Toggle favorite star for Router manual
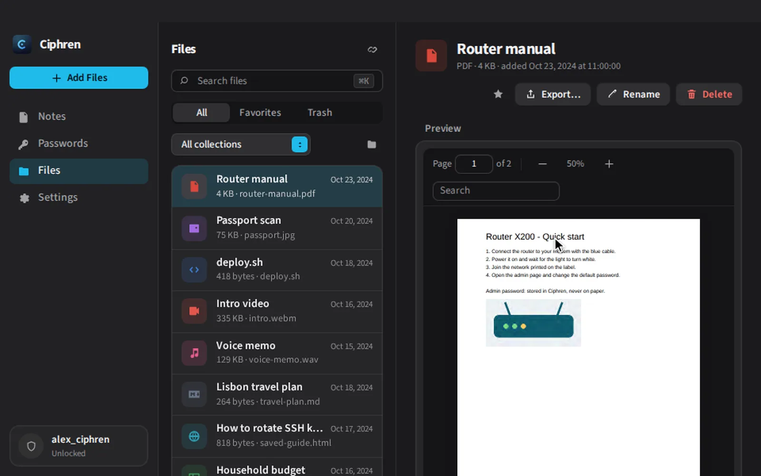Image resolution: width=761 pixels, height=476 pixels. coord(498,94)
